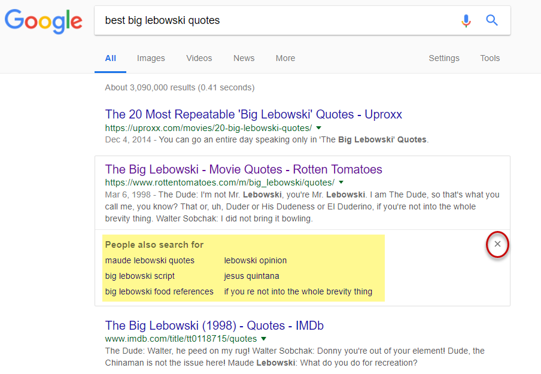Image resolution: width=541 pixels, height=374 pixels.
Task: Click the Google logo
Action: (44, 21)
